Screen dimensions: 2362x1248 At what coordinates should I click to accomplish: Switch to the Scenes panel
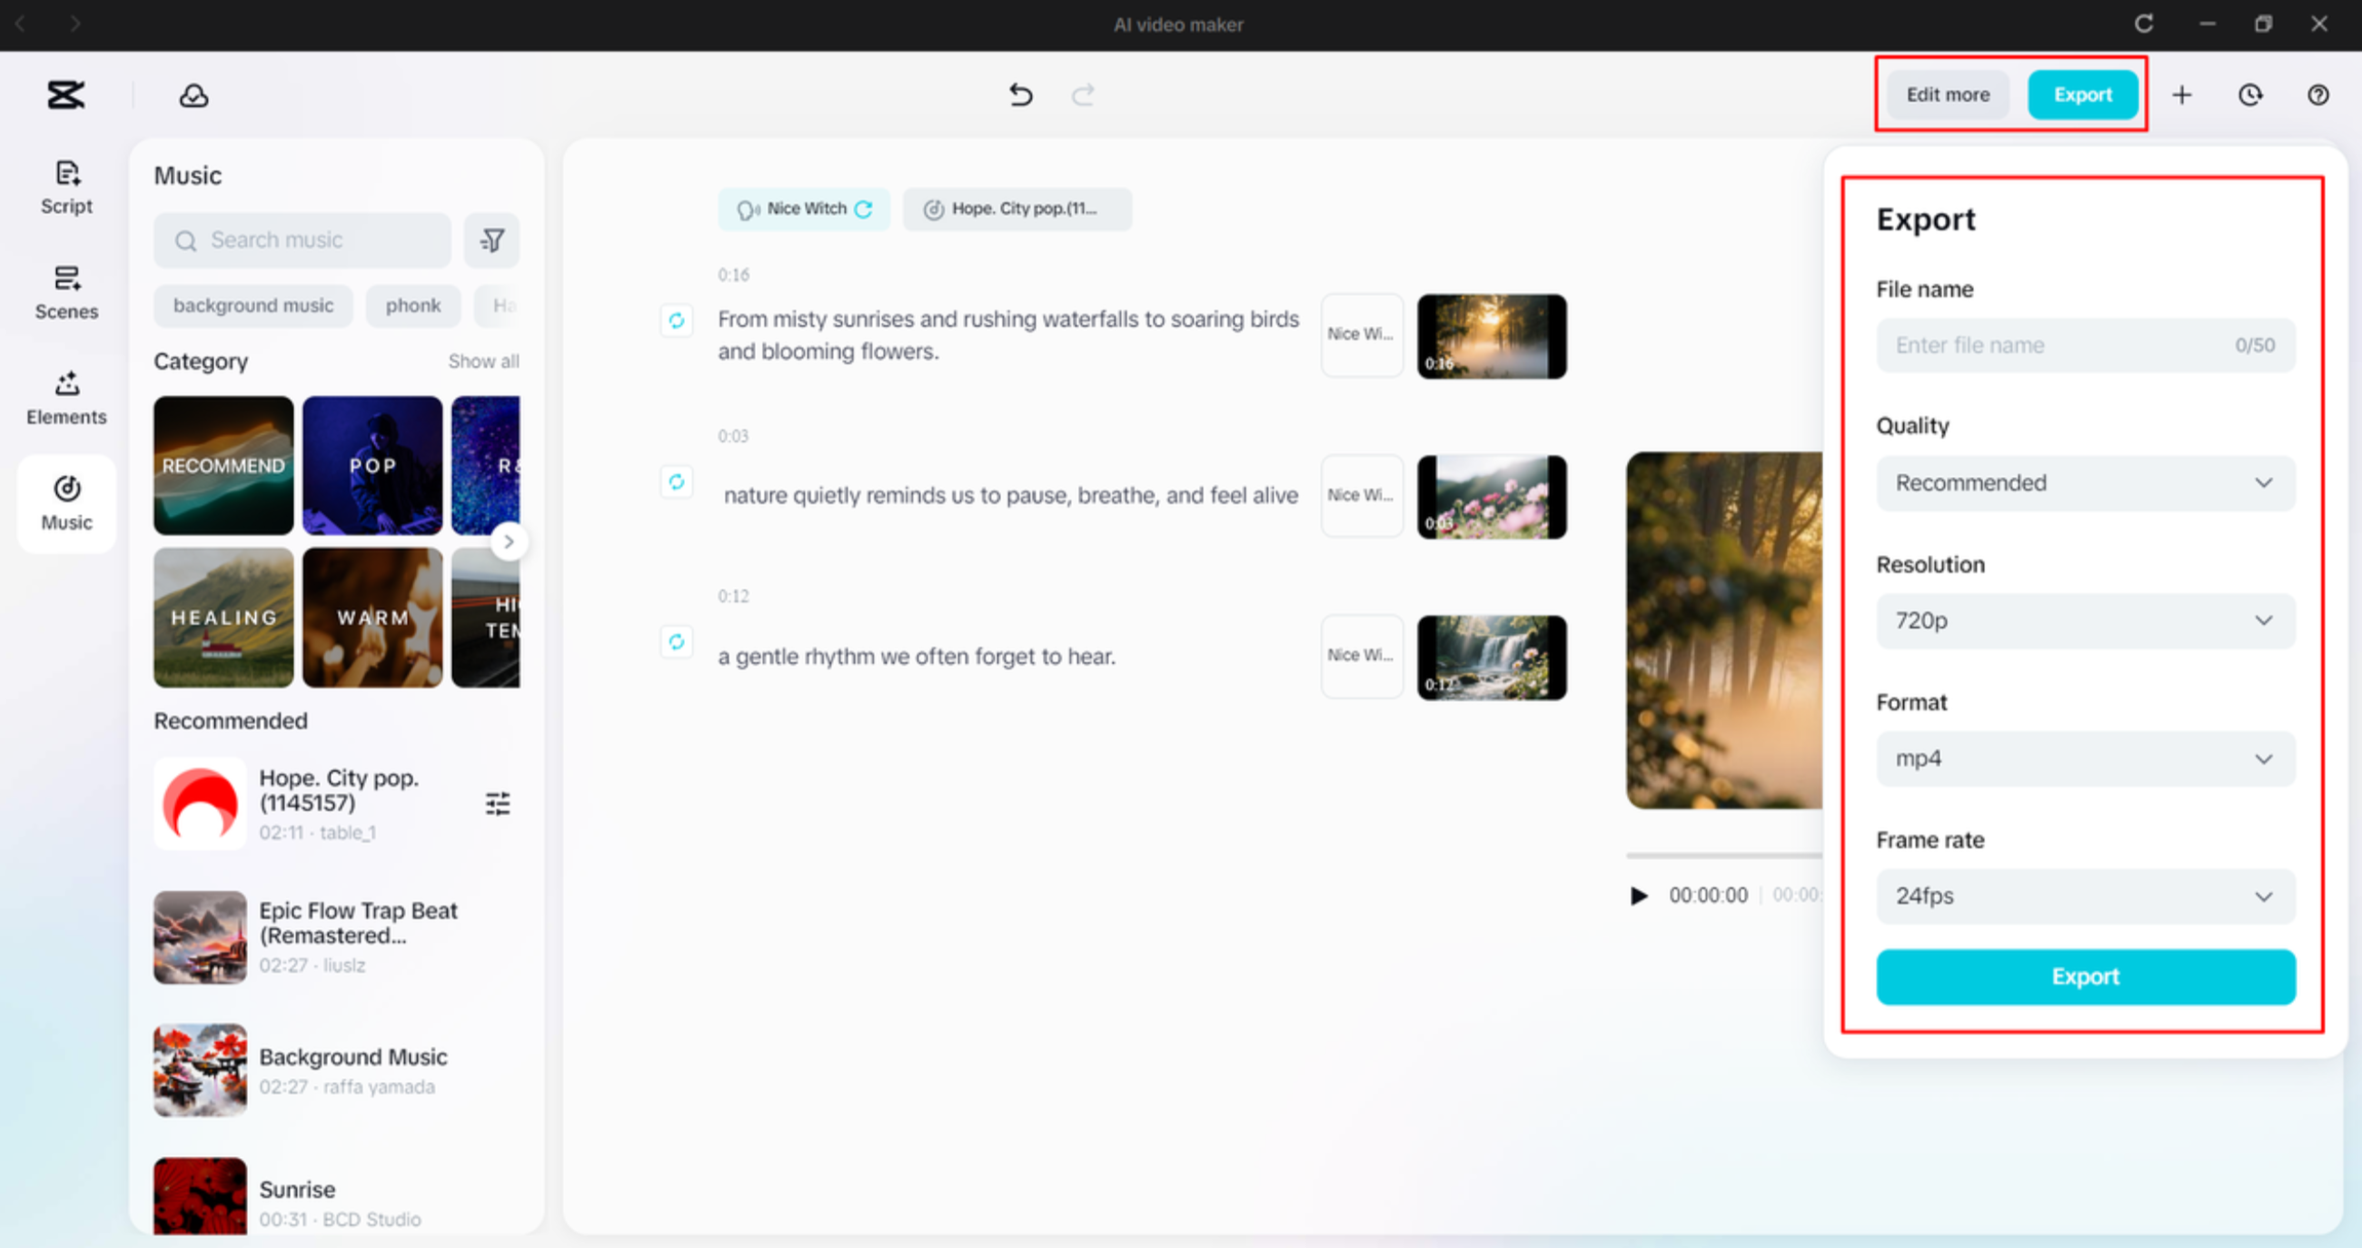(65, 292)
